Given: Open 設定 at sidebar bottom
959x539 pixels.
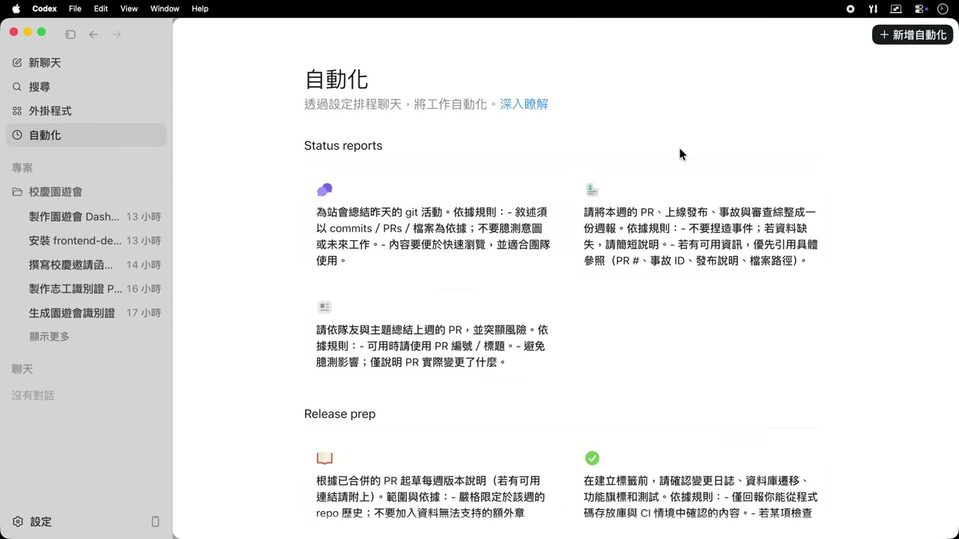Looking at the screenshot, I should point(32,522).
